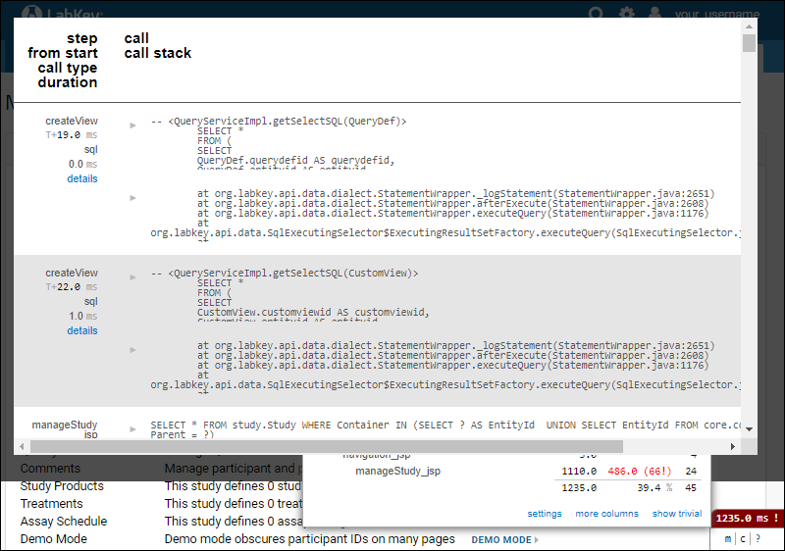The image size is (785, 551).
Task: Click the T+19.0 ms timing value
Action: tap(72, 135)
